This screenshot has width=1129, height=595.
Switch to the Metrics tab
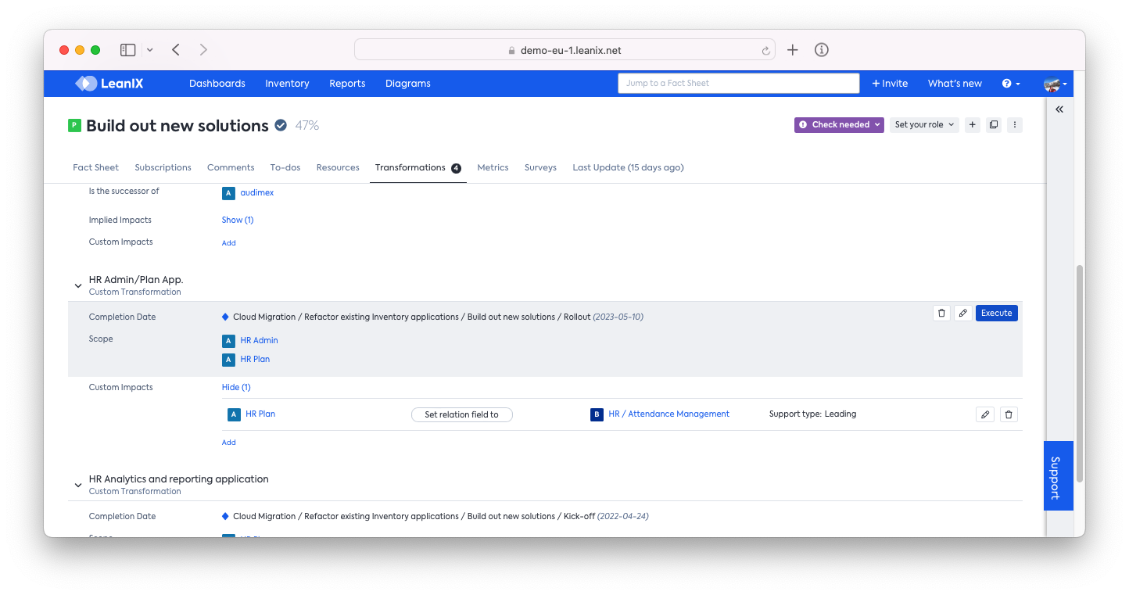tap(493, 167)
